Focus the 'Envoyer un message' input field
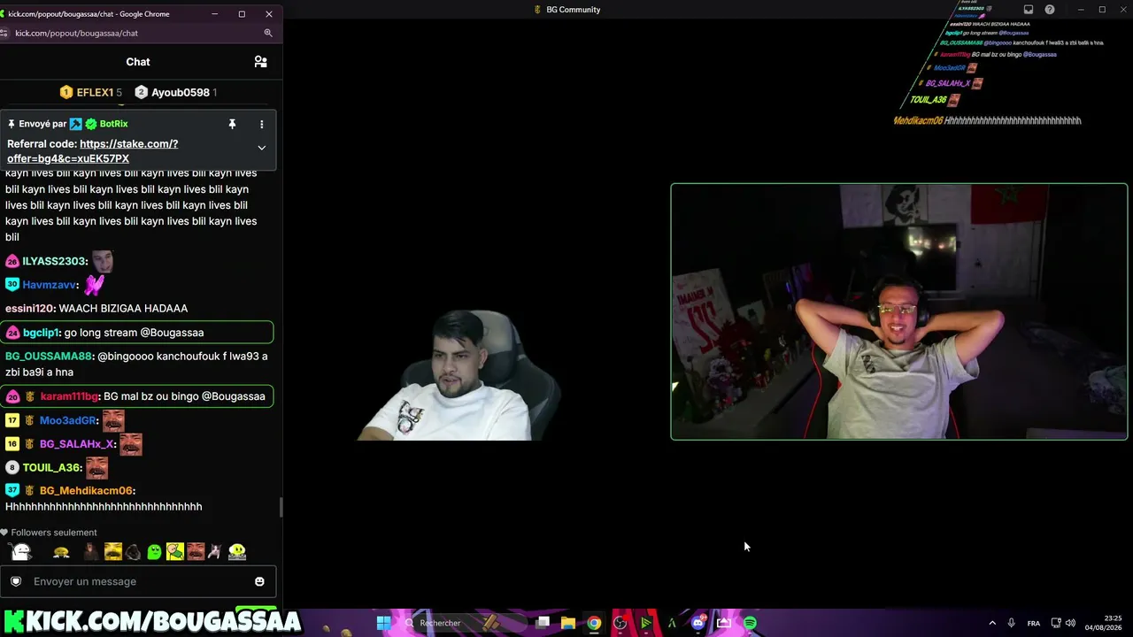 point(138,581)
